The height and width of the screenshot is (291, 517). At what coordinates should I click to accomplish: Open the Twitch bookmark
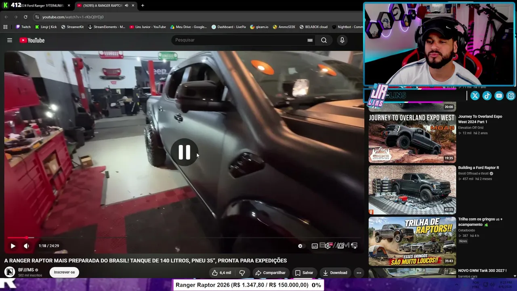click(23, 27)
